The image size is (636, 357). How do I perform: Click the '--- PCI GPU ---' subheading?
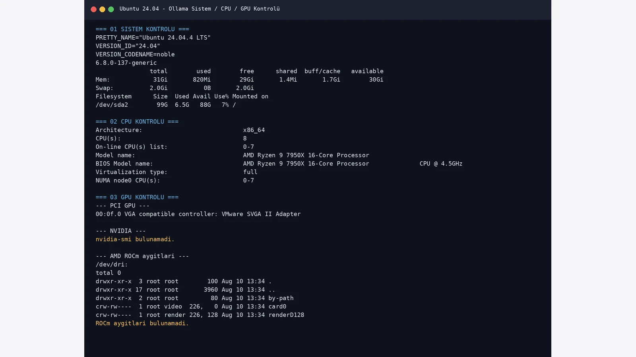[x=122, y=205]
